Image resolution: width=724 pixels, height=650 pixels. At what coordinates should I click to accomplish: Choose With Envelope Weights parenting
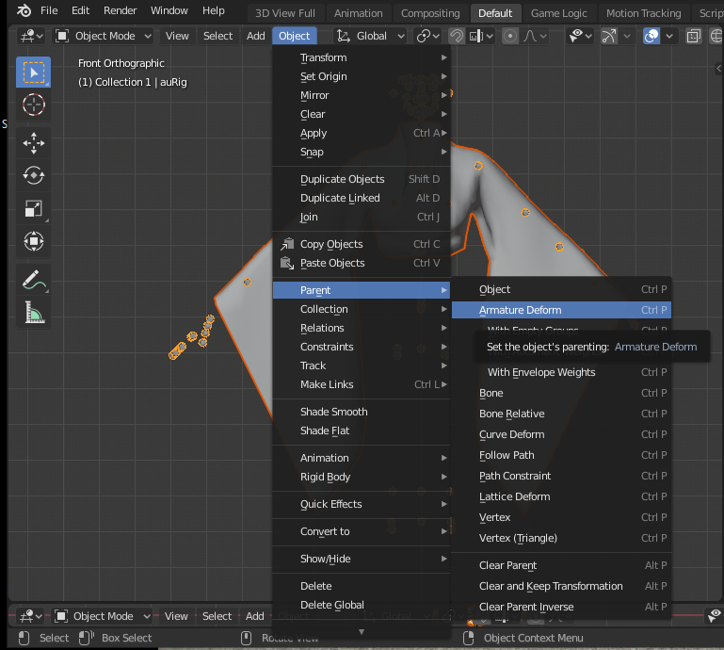[x=561, y=372]
